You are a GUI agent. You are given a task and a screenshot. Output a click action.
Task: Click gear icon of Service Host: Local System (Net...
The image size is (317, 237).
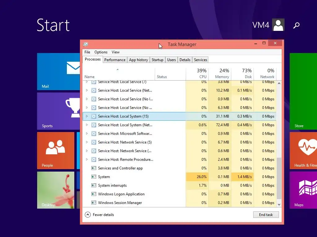pos(93,125)
